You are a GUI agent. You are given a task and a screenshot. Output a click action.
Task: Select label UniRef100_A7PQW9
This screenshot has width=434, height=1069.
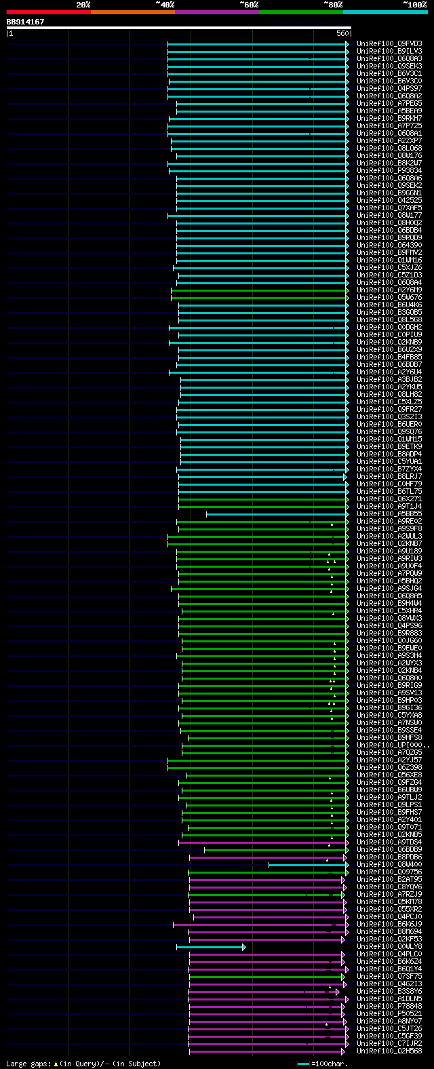coord(389,574)
